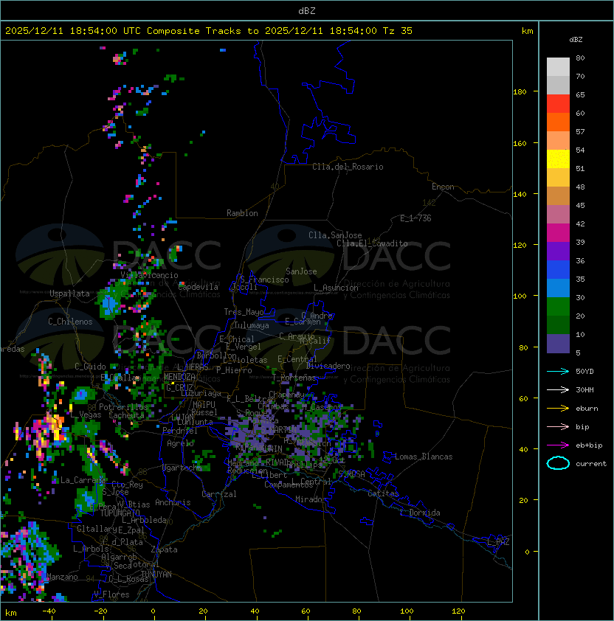Click the Capdevila map label

coord(199,287)
